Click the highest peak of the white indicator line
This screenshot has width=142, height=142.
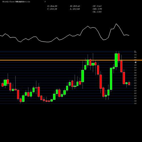116,24
